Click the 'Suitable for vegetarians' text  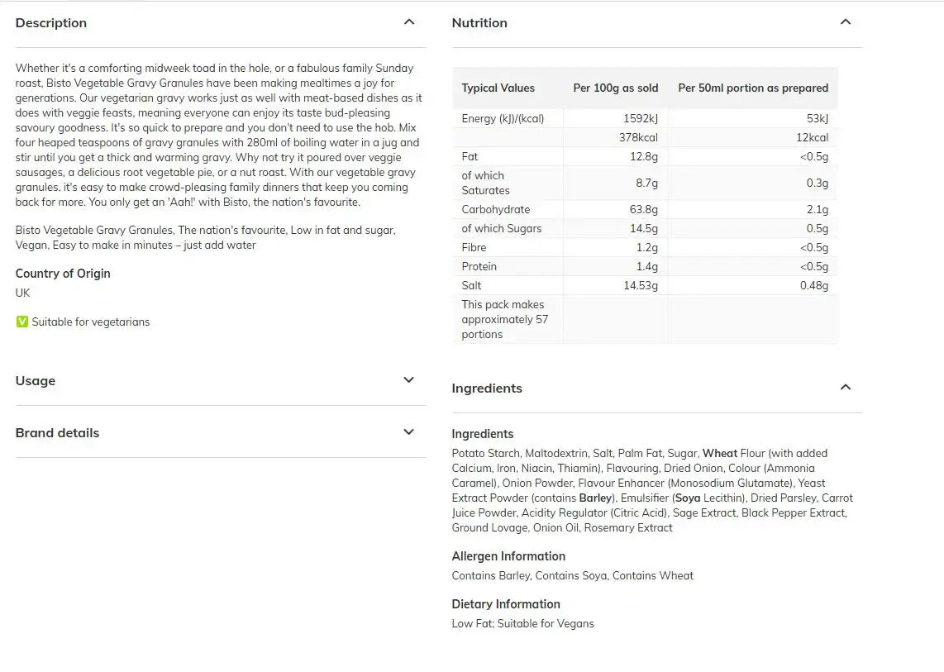click(x=91, y=322)
